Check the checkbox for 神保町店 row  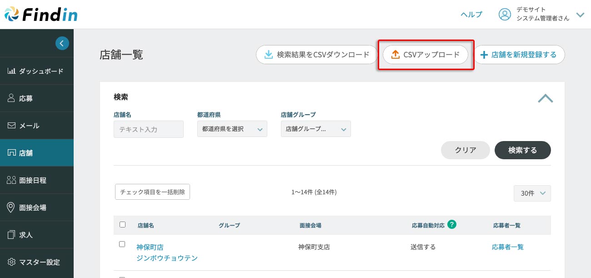[x=122, y=244]
